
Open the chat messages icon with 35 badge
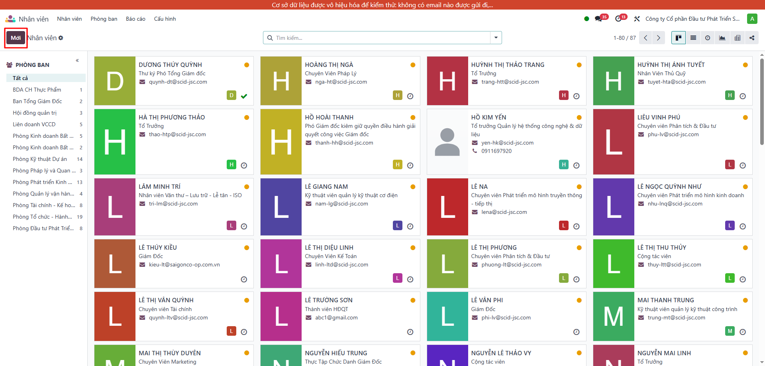(598, 19)
